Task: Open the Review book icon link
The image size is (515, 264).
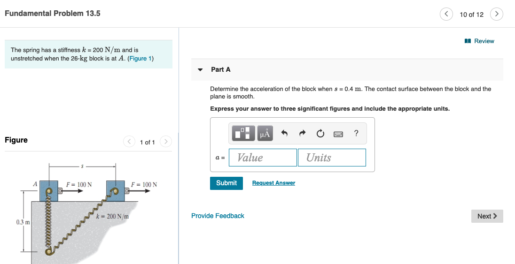Action: click(479, 41)
